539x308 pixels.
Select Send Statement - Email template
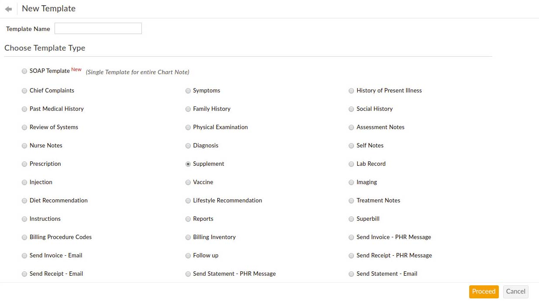click(351, 274)
